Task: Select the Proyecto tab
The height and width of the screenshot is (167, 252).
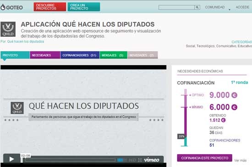Action: (15, 55)
